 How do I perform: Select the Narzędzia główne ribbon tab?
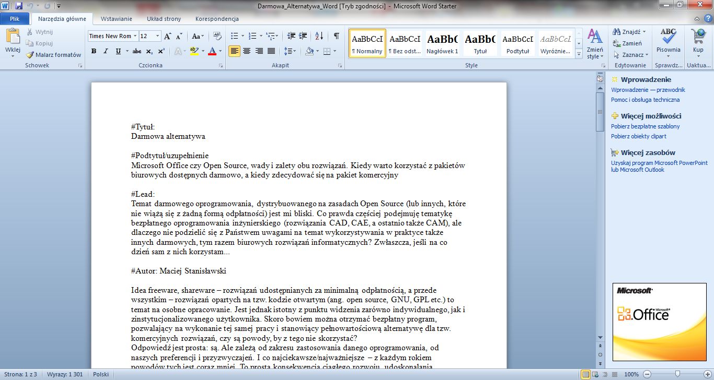[62, 19]
